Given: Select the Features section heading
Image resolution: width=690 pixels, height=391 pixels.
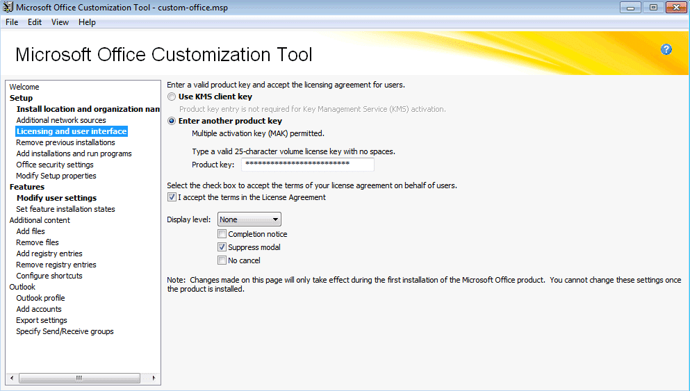Looking at the screenshot, I should (27, 187).
